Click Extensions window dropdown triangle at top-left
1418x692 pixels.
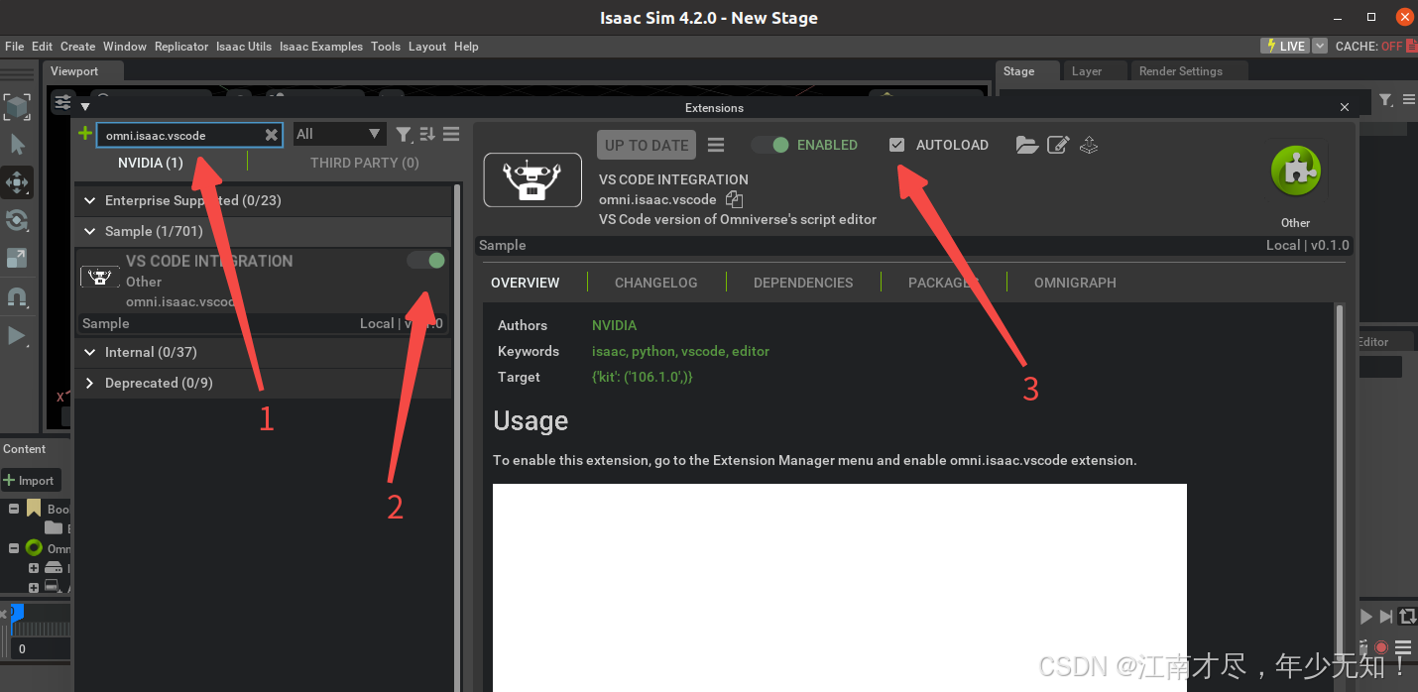tap(84, 107)
